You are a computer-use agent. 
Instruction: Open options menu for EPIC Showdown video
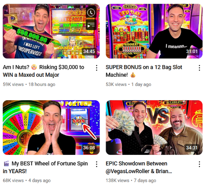coord(199,164)
